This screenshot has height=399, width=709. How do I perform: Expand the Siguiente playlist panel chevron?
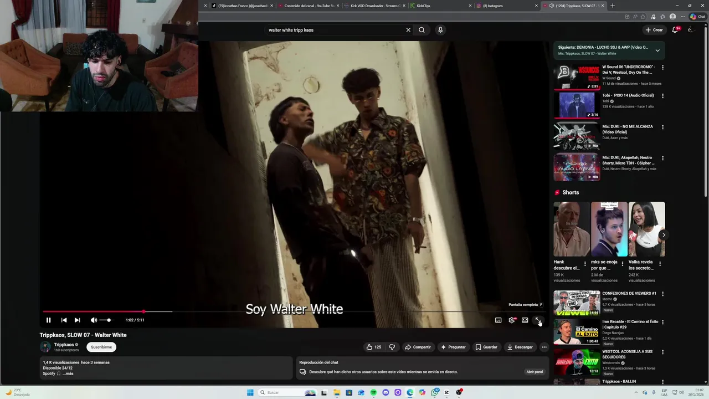[x=657, y=50]
